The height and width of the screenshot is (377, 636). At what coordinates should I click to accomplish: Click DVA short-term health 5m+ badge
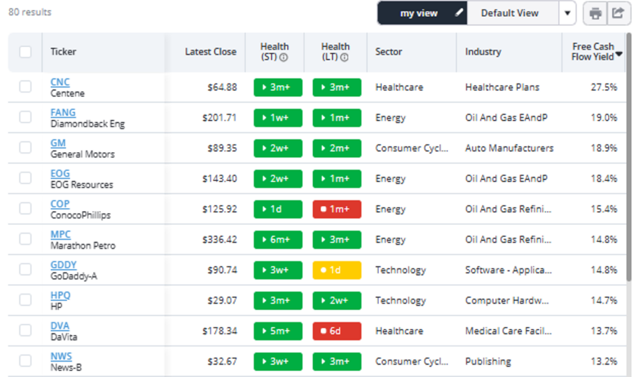click(x=278, y=331)
